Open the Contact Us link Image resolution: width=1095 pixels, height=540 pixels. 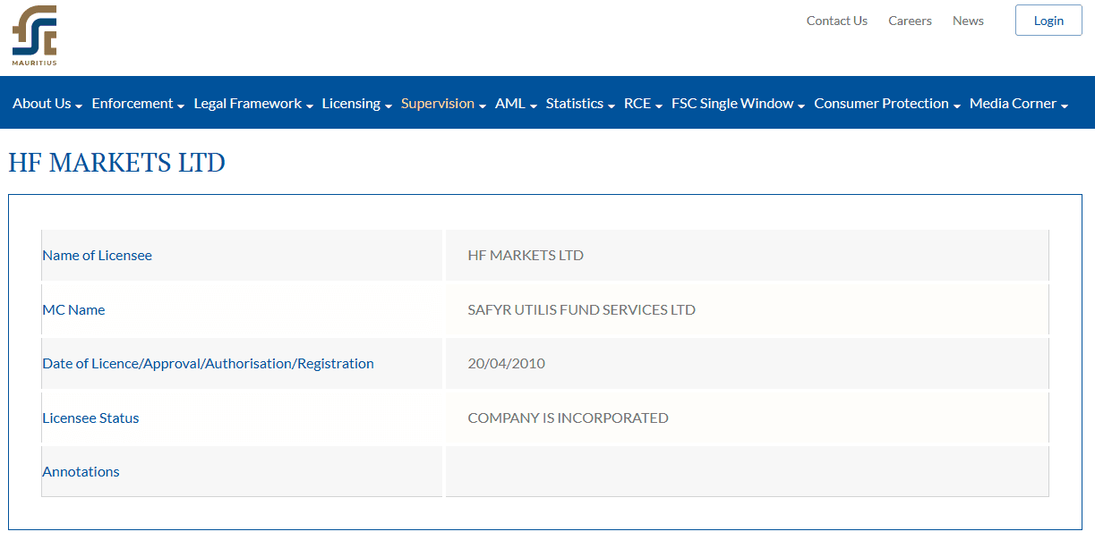[x=836, y=21]
